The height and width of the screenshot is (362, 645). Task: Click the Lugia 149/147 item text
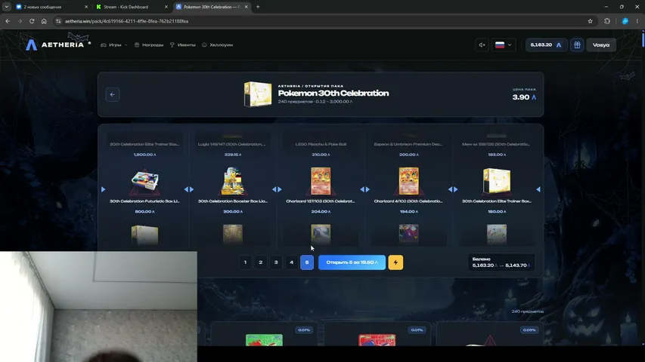click(x=231, y=144)
